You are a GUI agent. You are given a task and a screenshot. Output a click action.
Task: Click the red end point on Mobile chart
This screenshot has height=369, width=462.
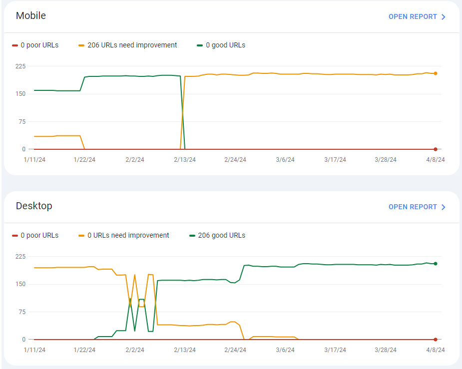click(436, 149)
